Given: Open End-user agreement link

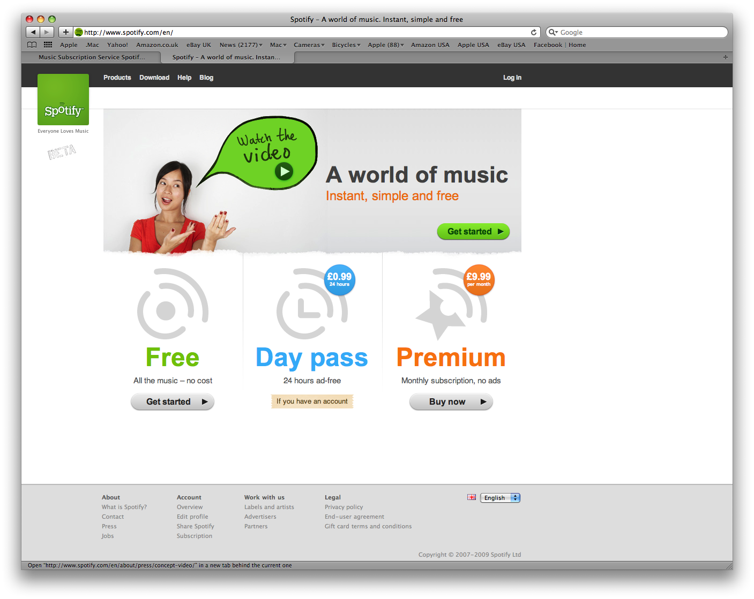Looking at the screenshot, I should coord(354,517).
